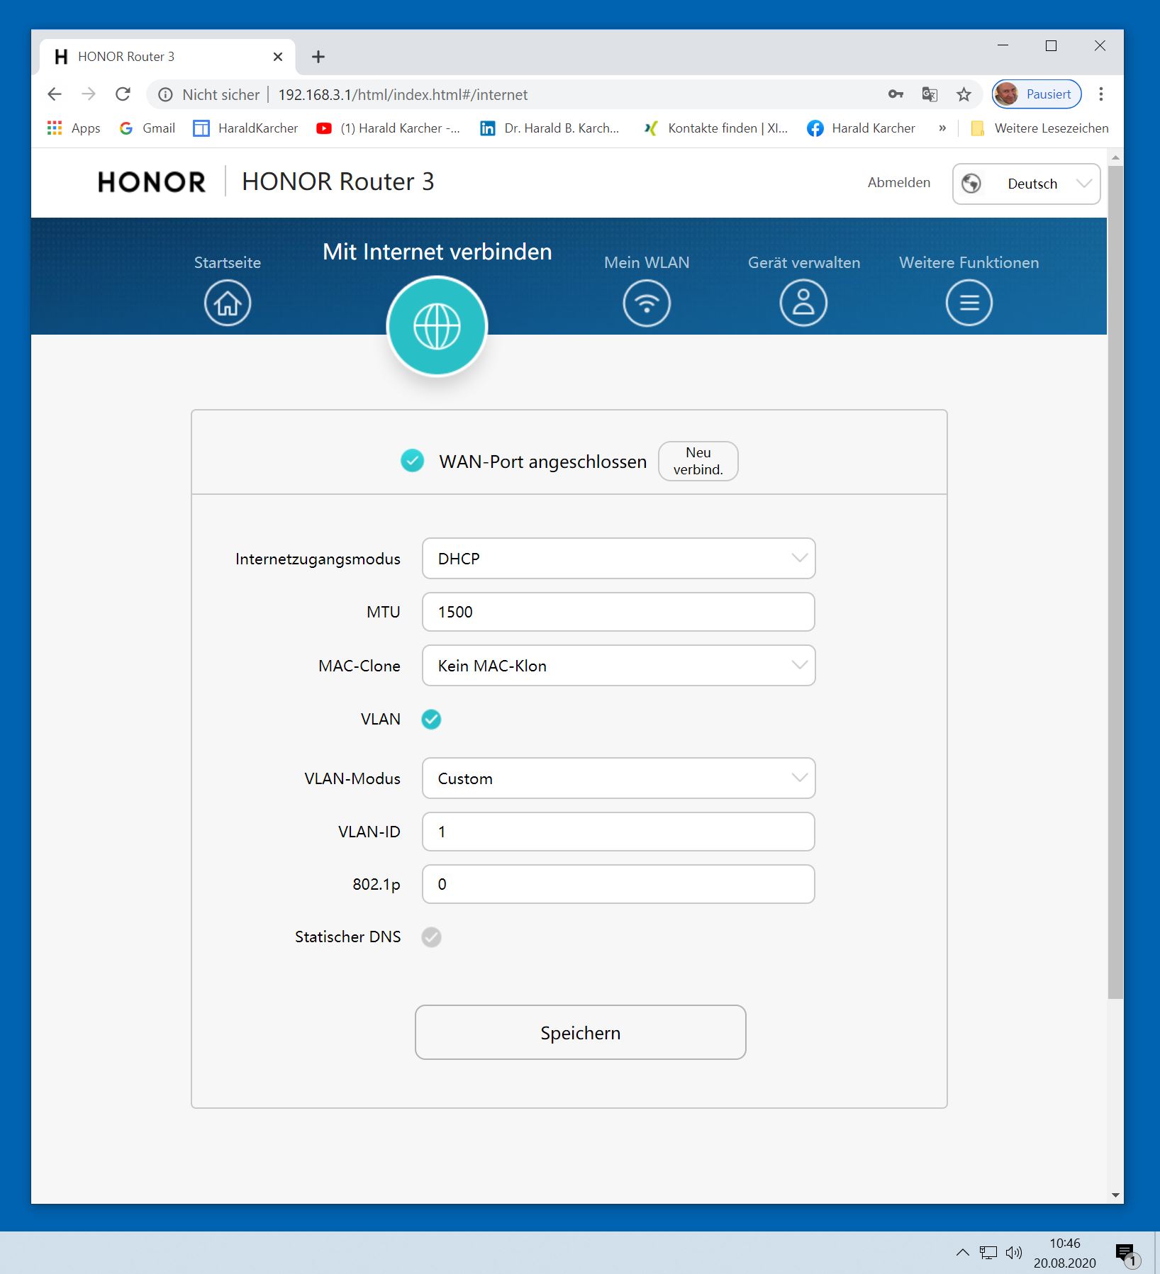The width and height of the screenshot is (1160, 1274).
Task: Open the Weitere Funktionen menu icon
Action: (x=969, y=303)
